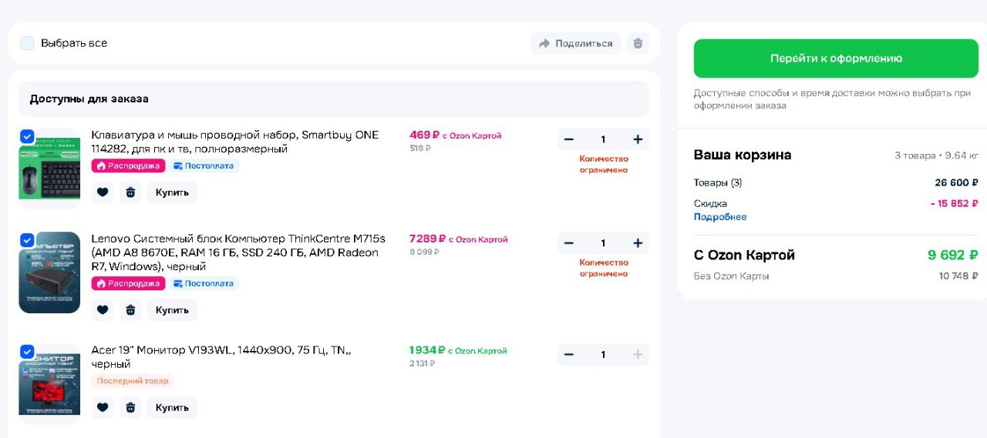Viewport: 987px width, 438px height.
Task: Decrease quantity of Smartbuy keyboard set
Action: click(569, 139)
